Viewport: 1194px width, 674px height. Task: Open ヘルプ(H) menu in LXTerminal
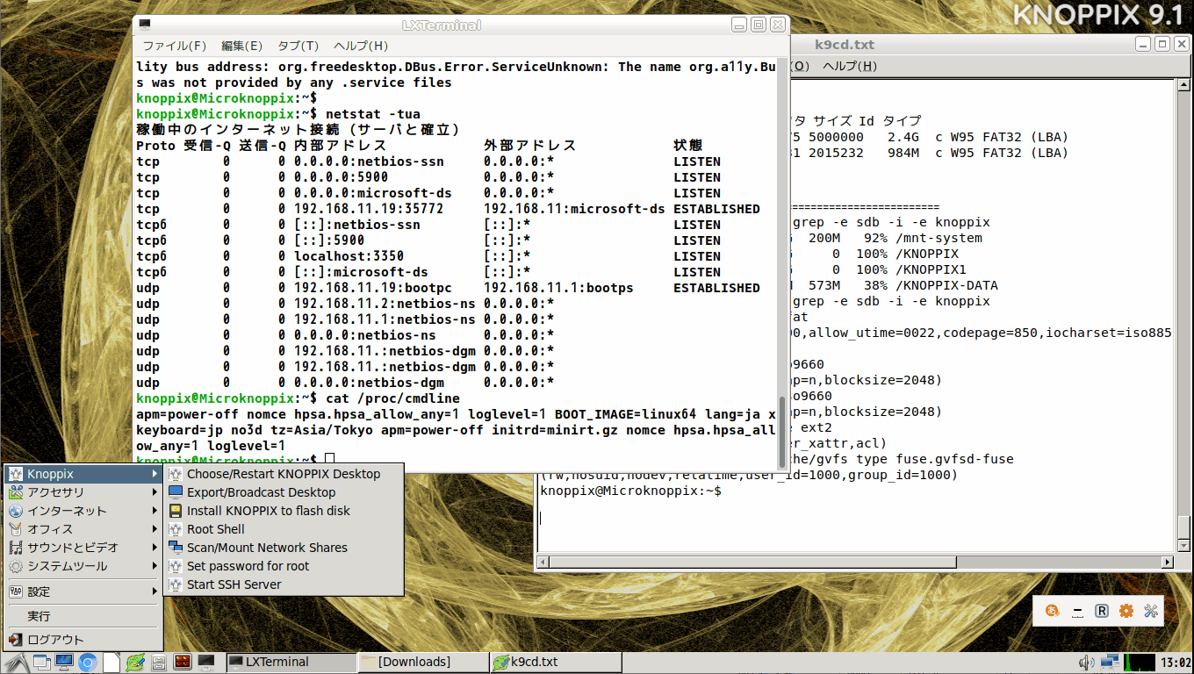coord(361,46)
